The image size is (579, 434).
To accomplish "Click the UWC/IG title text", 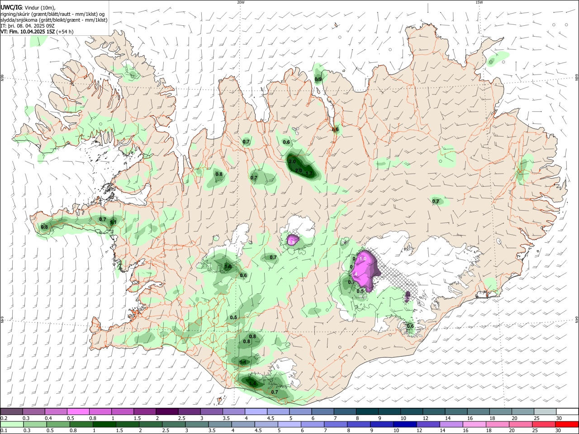I will tap(10, 8).
